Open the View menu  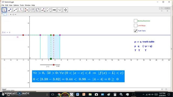tap(11, 5)
